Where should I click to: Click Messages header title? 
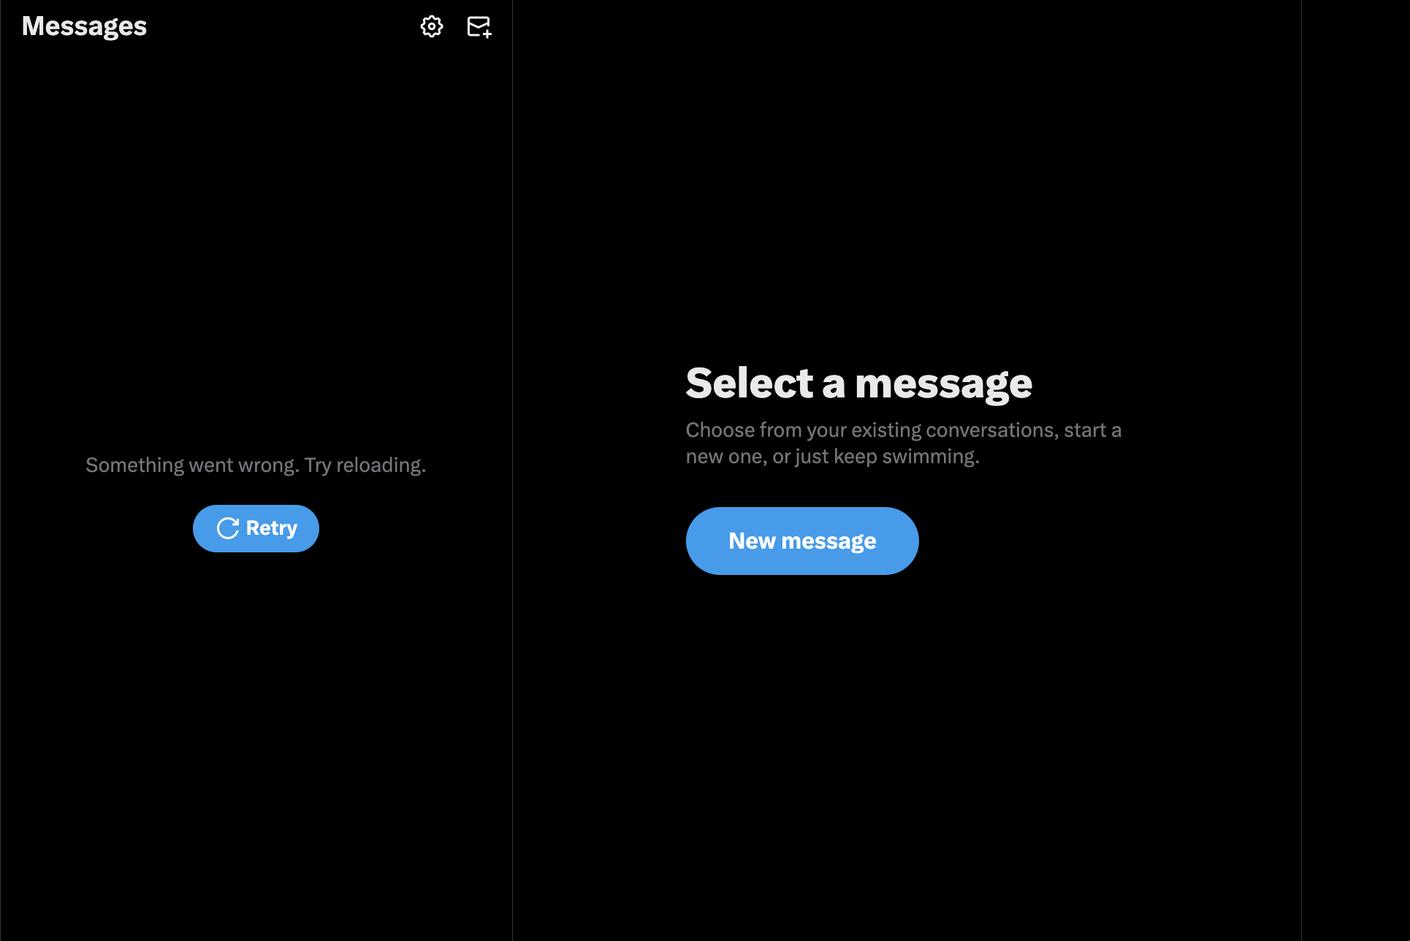tap(83, 26)
